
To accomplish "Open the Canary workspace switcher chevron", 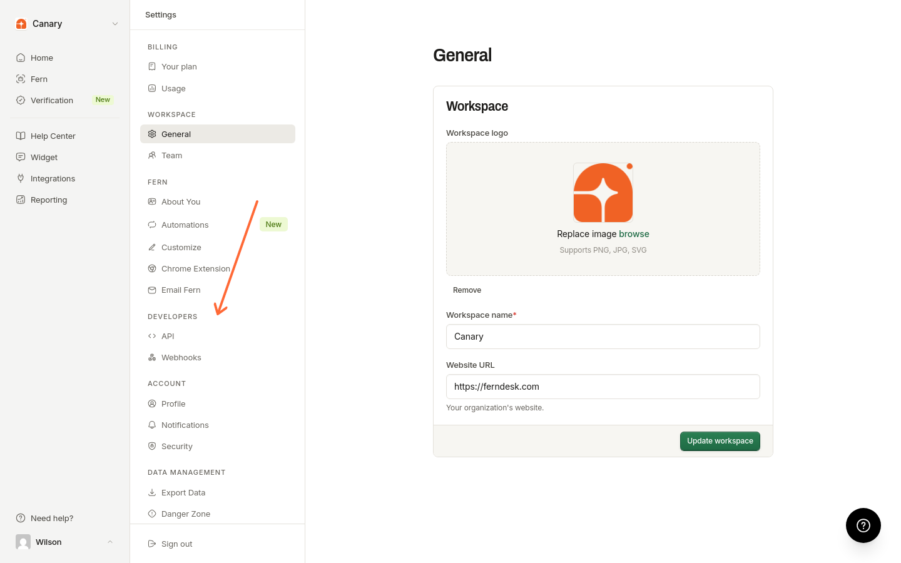I will pos(115,24).
